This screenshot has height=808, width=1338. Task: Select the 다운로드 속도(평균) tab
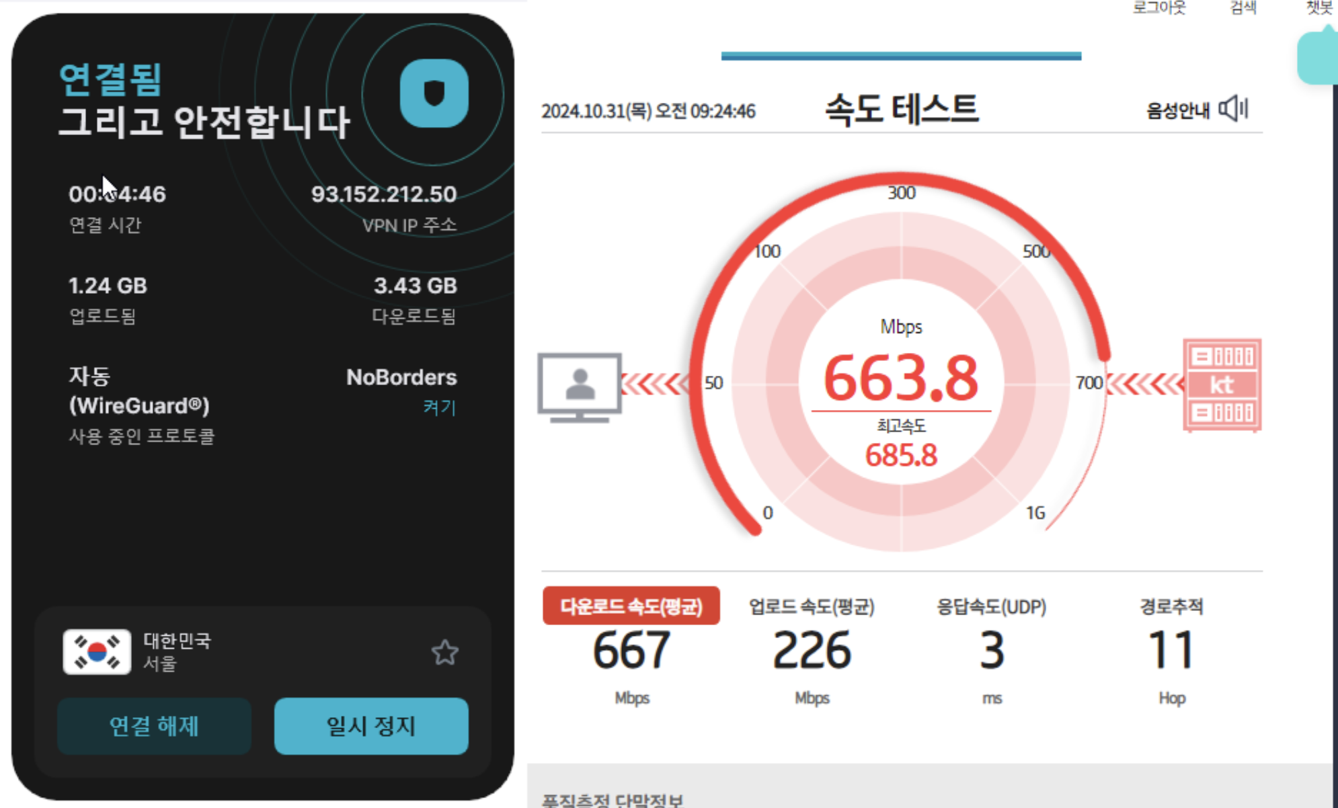(631, 606)
